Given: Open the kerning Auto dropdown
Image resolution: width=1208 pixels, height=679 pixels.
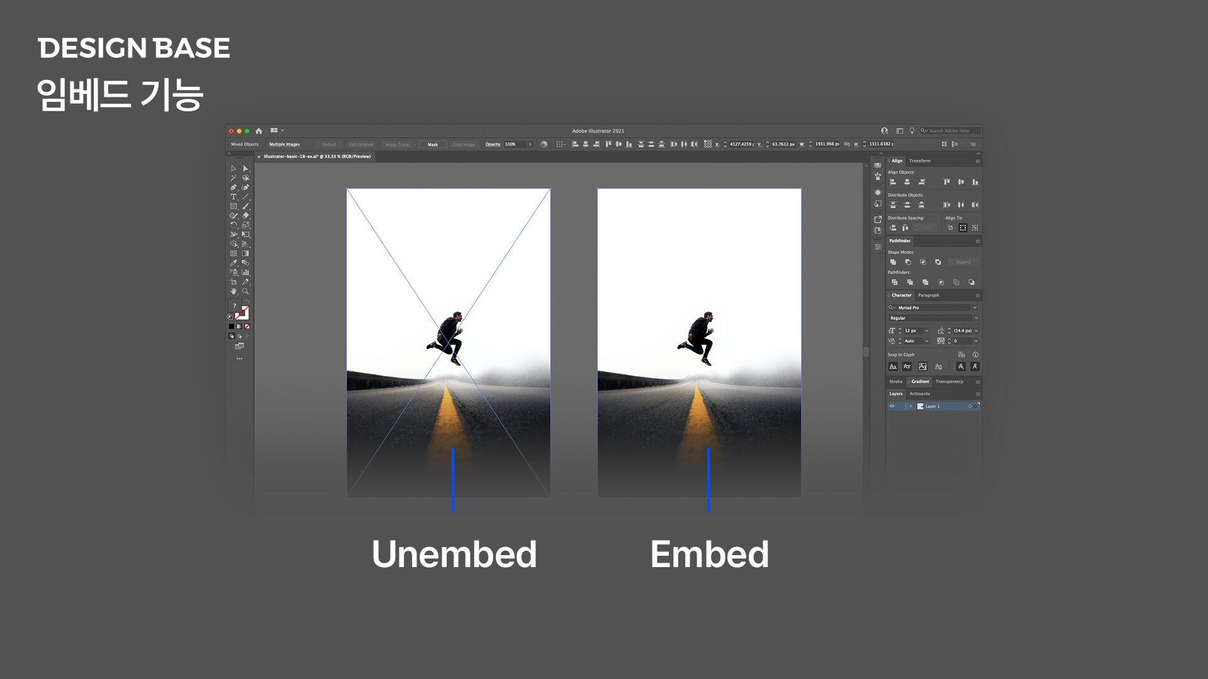Looking at the screenshot, I should point(926,341).
